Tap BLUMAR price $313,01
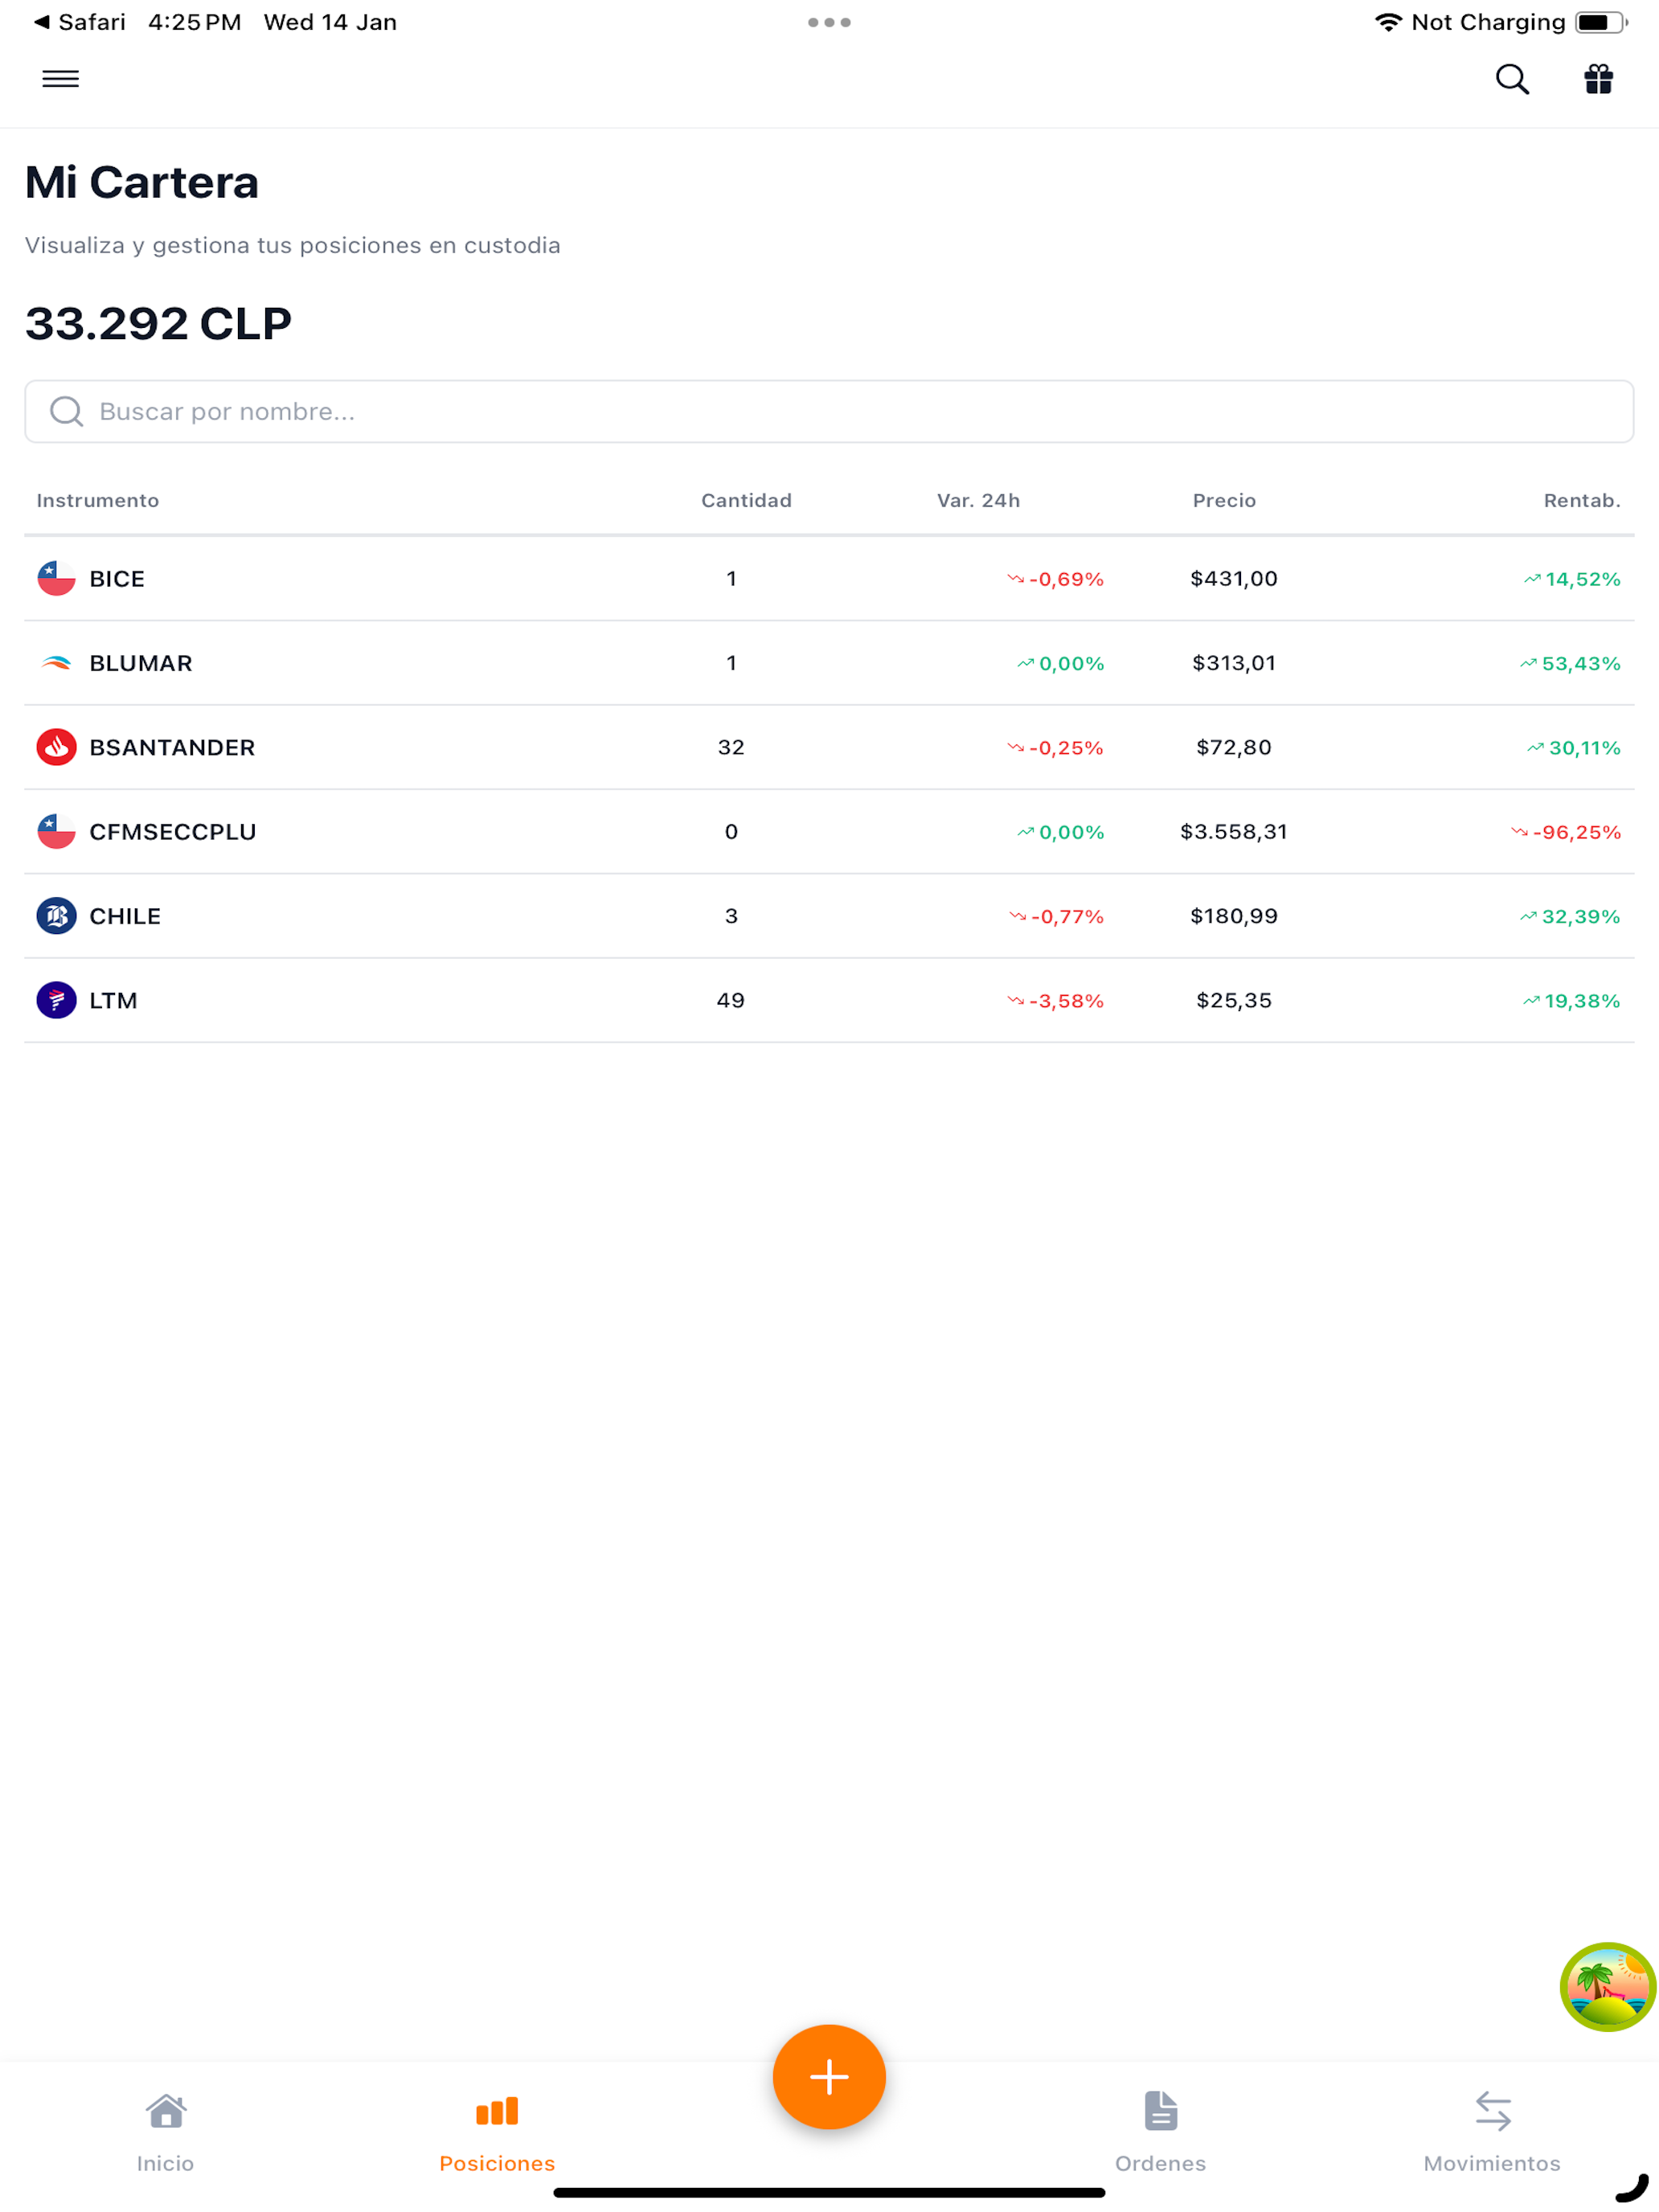 tap(1233, 663)
